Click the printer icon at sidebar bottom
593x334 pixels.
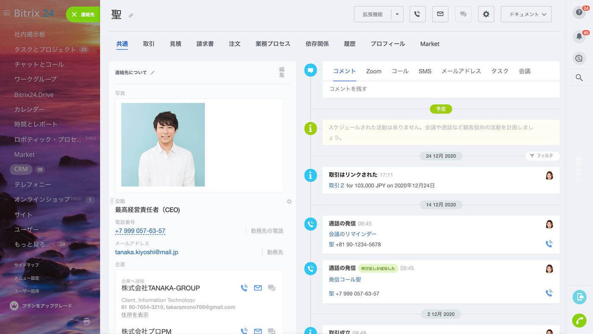tap(87, 321)
